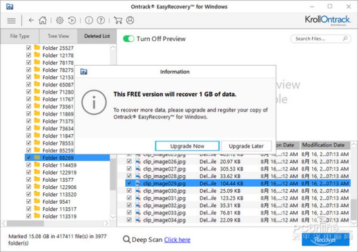Open the hamburger menu icon
This screenshot has width=358, height=252.
point(11,21)
